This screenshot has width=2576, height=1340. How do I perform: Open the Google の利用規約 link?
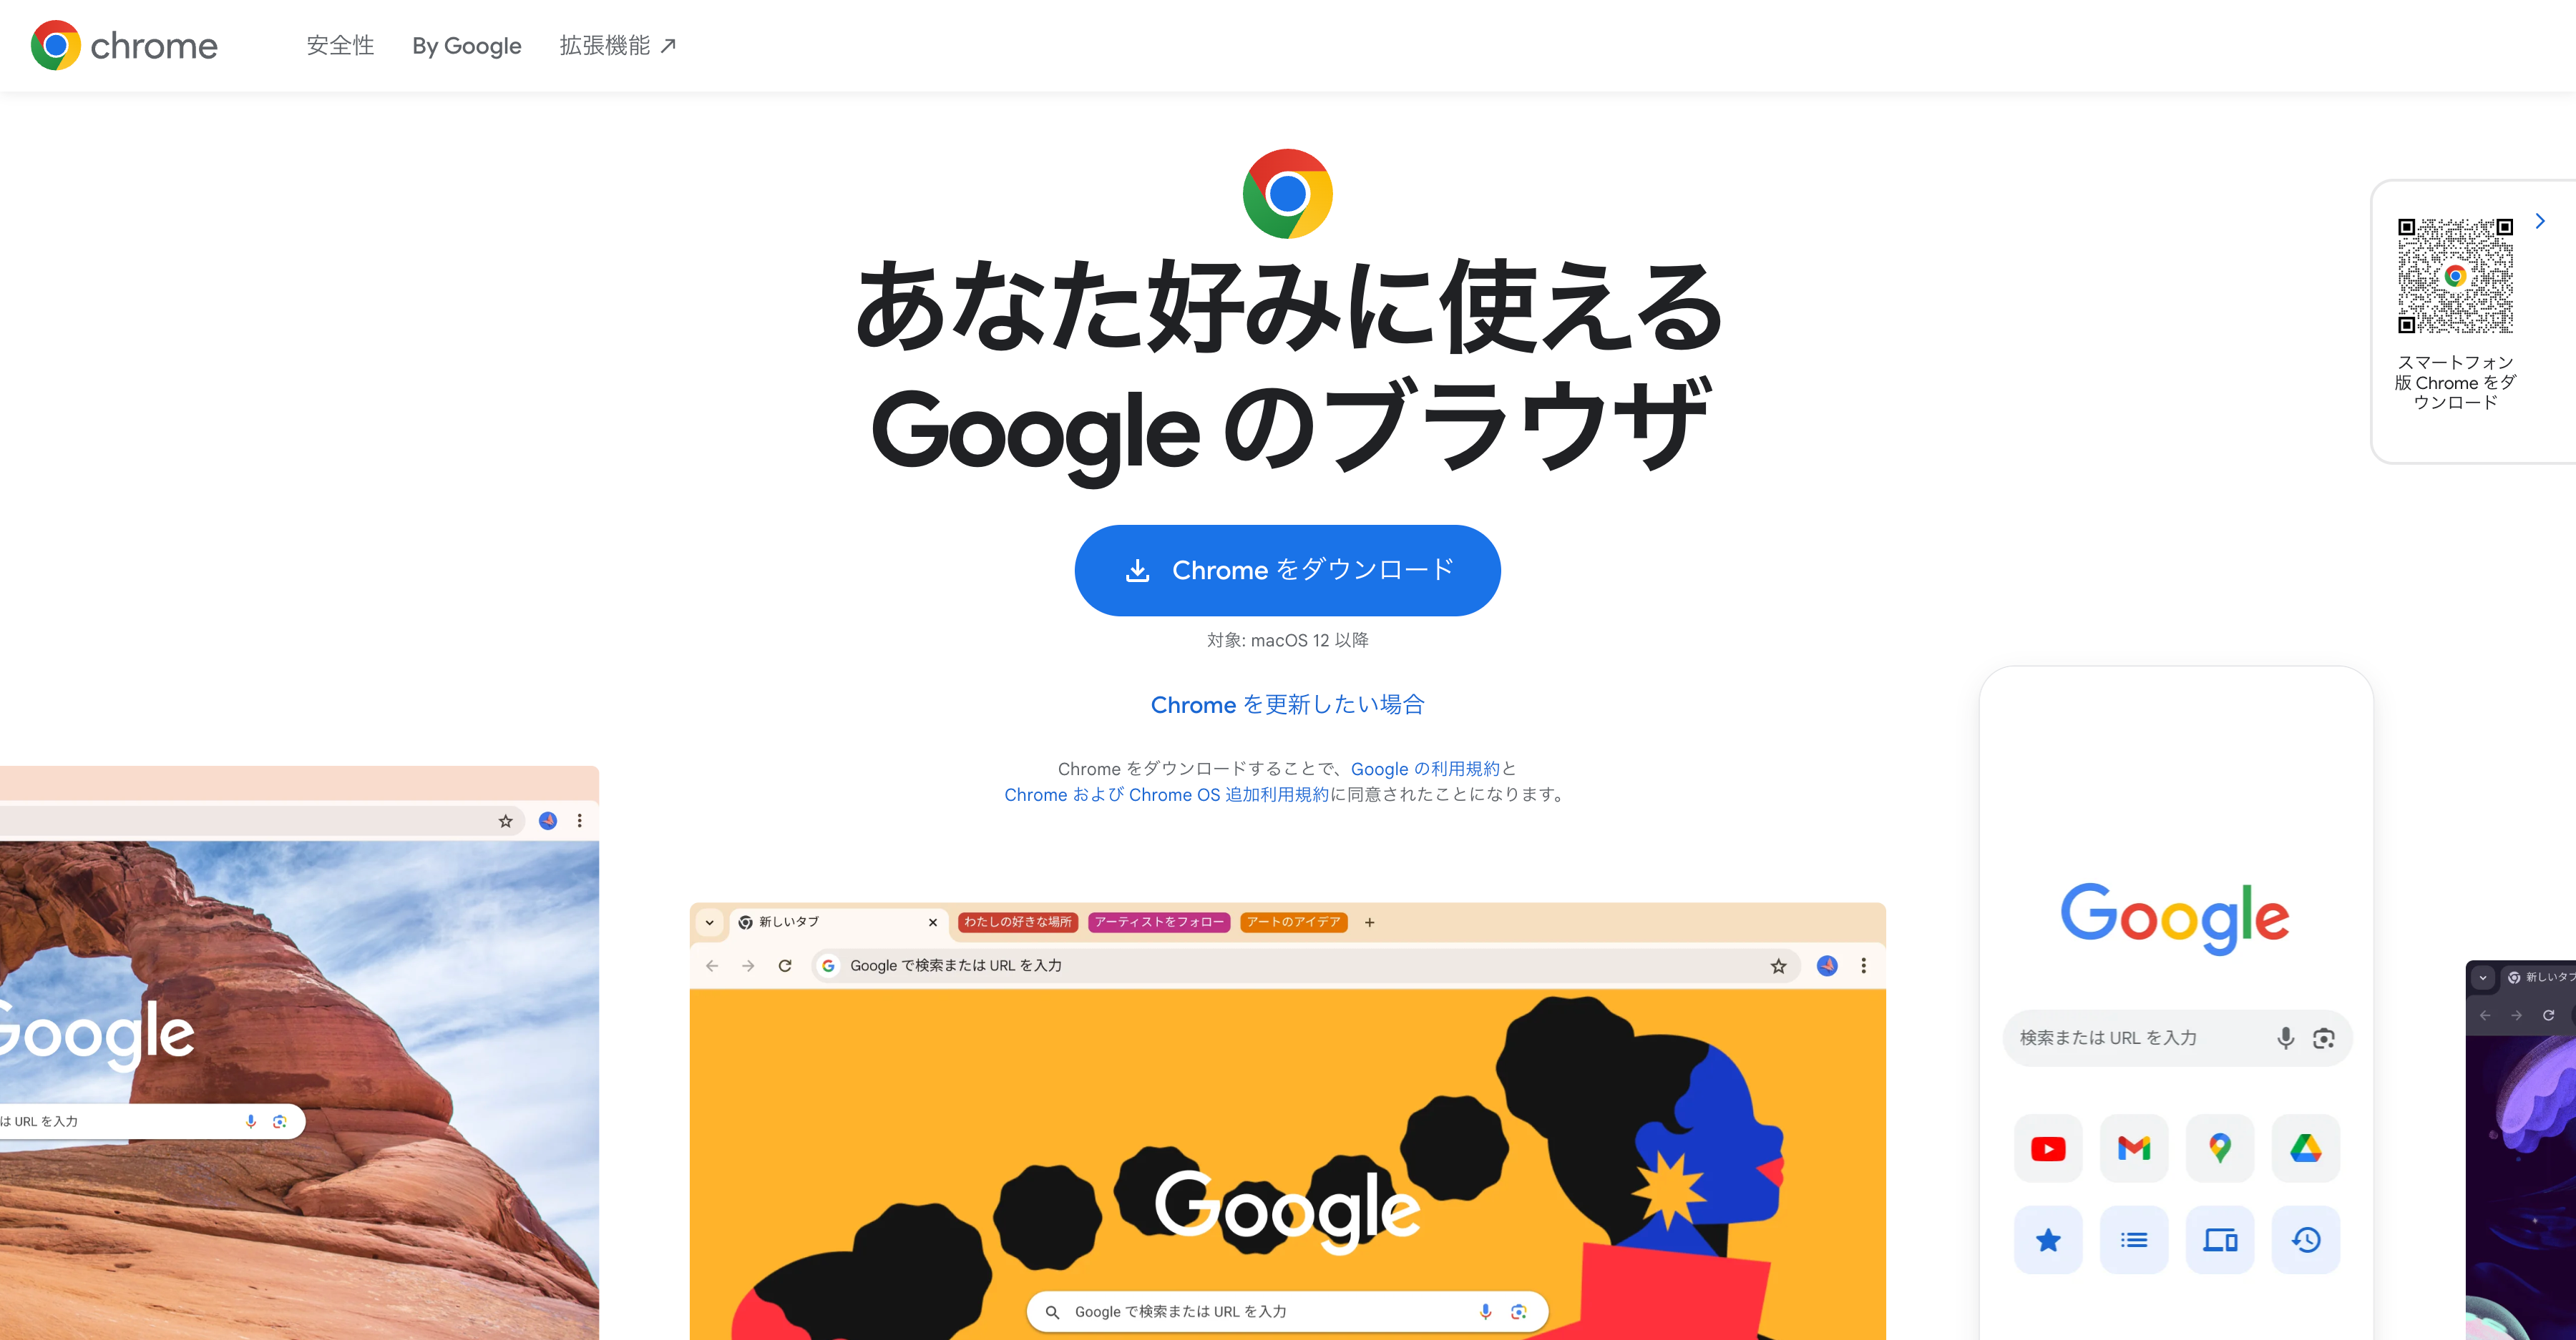[x=1425, y=769]
